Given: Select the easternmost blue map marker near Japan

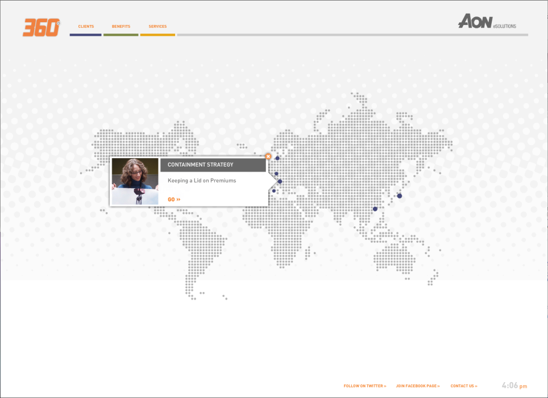Looking at the screenshot, I should click(400, 196).
